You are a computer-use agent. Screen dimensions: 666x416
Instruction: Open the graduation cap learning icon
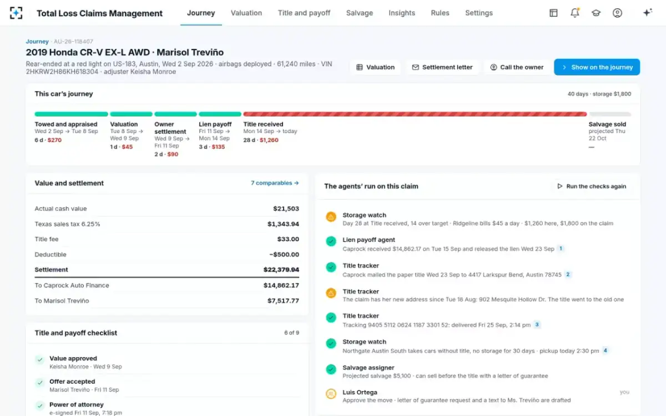coord(596,13)
